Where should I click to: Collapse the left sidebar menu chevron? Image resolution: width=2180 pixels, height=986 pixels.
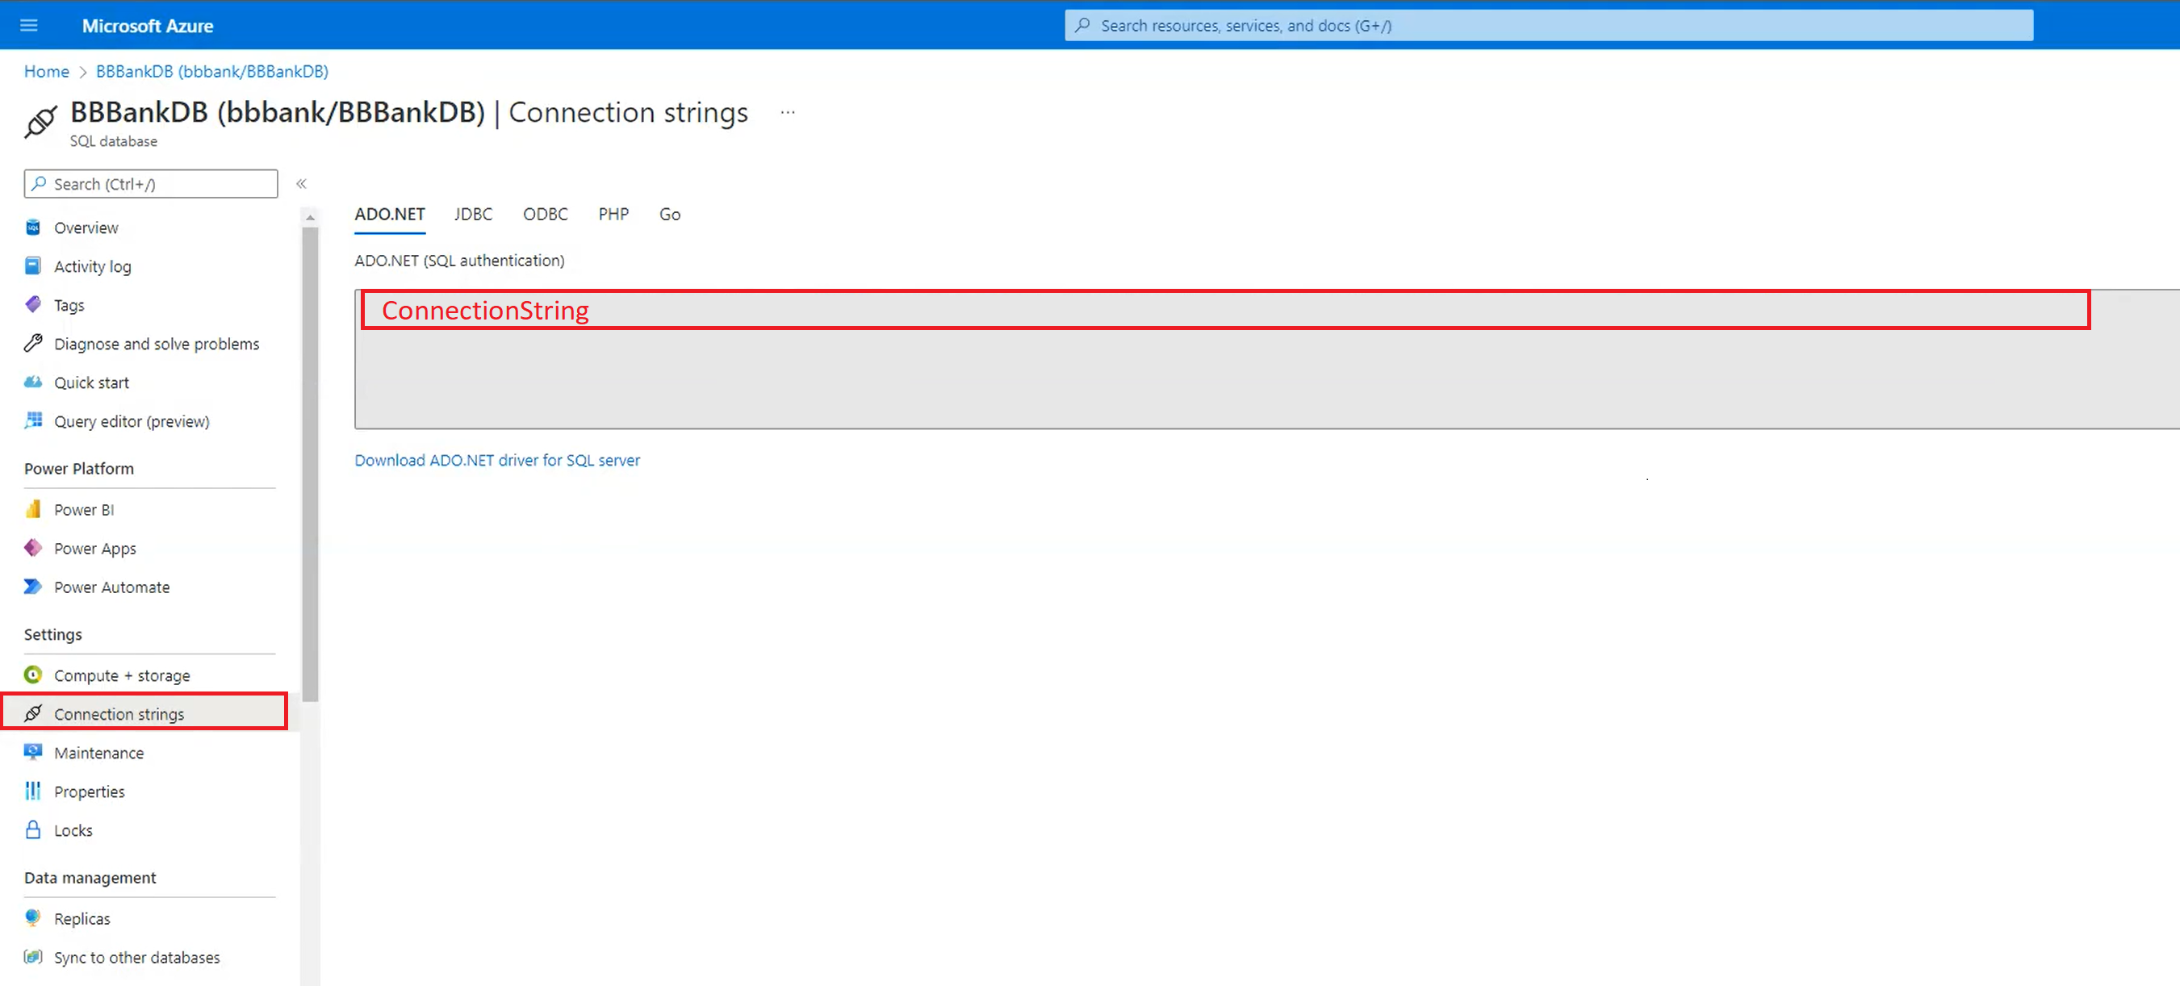[301, 184]
